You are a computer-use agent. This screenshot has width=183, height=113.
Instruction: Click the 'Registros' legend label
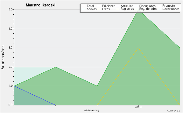[127, 9]
